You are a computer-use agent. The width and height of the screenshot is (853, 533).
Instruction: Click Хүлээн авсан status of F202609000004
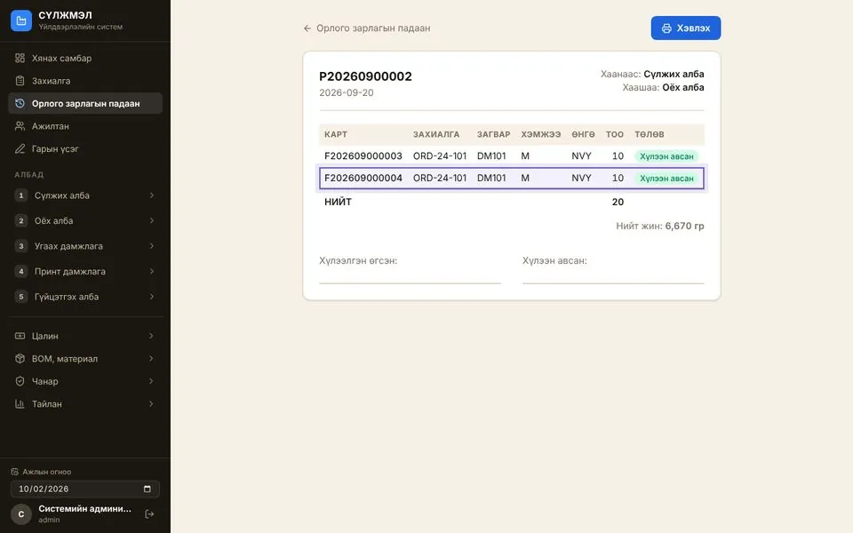666,179
